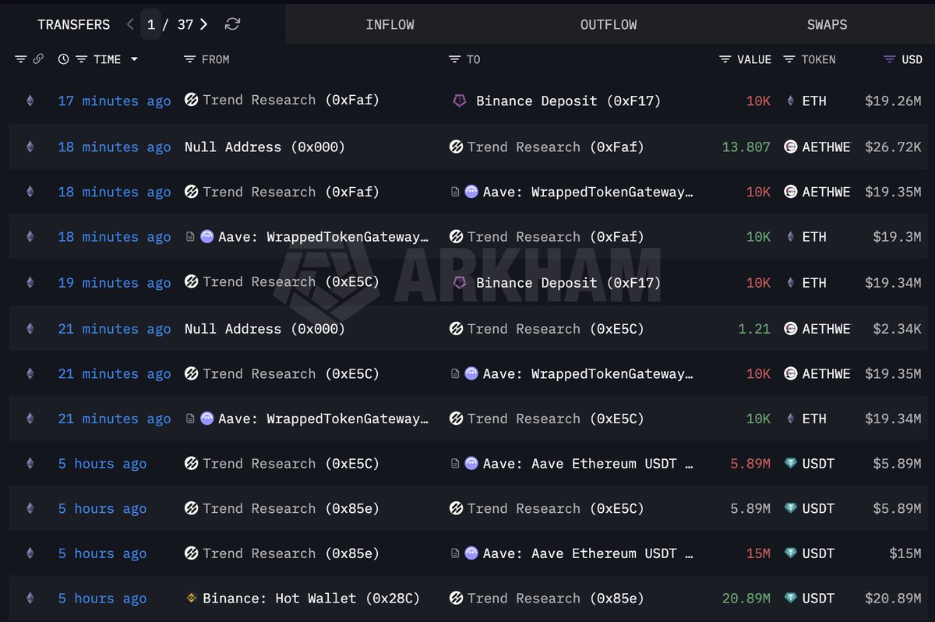Open Binance Deposit (0xF17) in the $19.26M row
Image resolution: width=935 pixels, height=622 pixels.
pyautogui.click(x=568, y=101)
